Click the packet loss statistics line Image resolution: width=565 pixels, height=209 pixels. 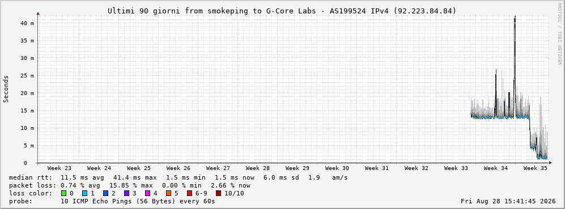coord(130,185)
